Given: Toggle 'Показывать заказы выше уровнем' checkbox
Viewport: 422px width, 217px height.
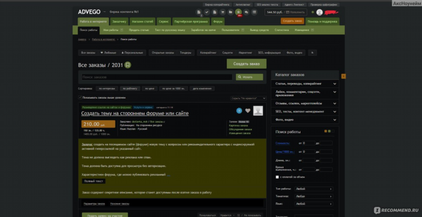Looking at the screenshot, I should tap(80, 98).
